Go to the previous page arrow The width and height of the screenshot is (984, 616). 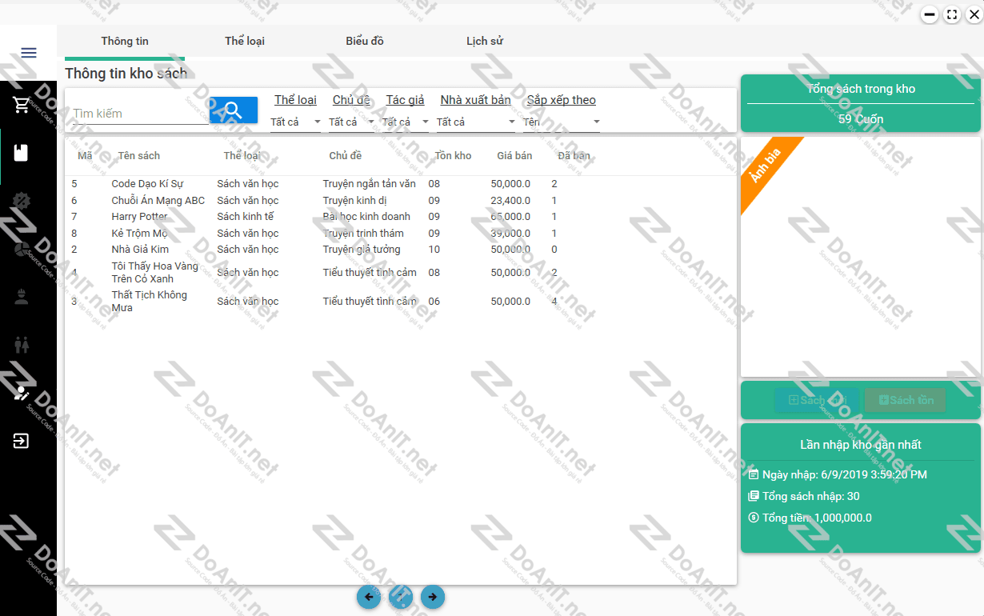click(x=369, y=597)
